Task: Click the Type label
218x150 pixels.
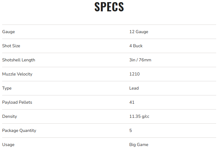Action: (7, 88)
